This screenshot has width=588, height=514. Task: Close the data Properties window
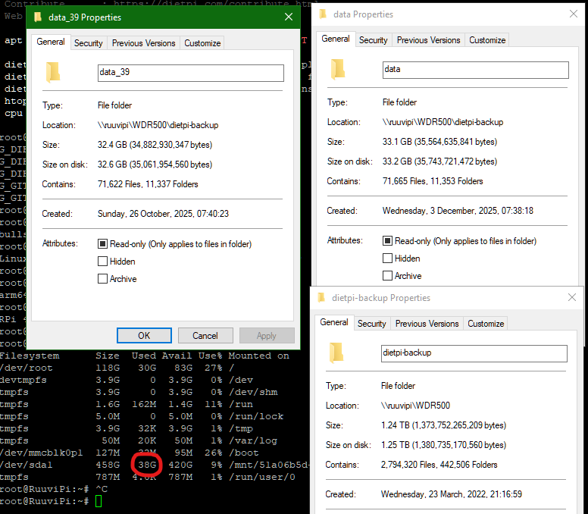pyautogui.click(x=573, y=14)
